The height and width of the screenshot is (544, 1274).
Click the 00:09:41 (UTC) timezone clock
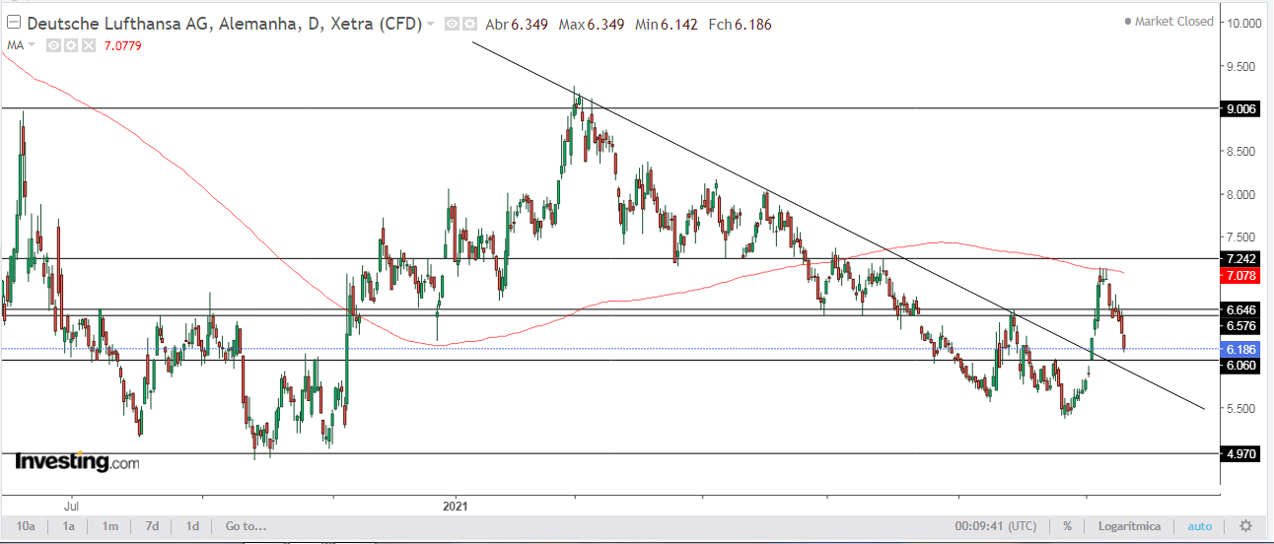coord(996,526)
